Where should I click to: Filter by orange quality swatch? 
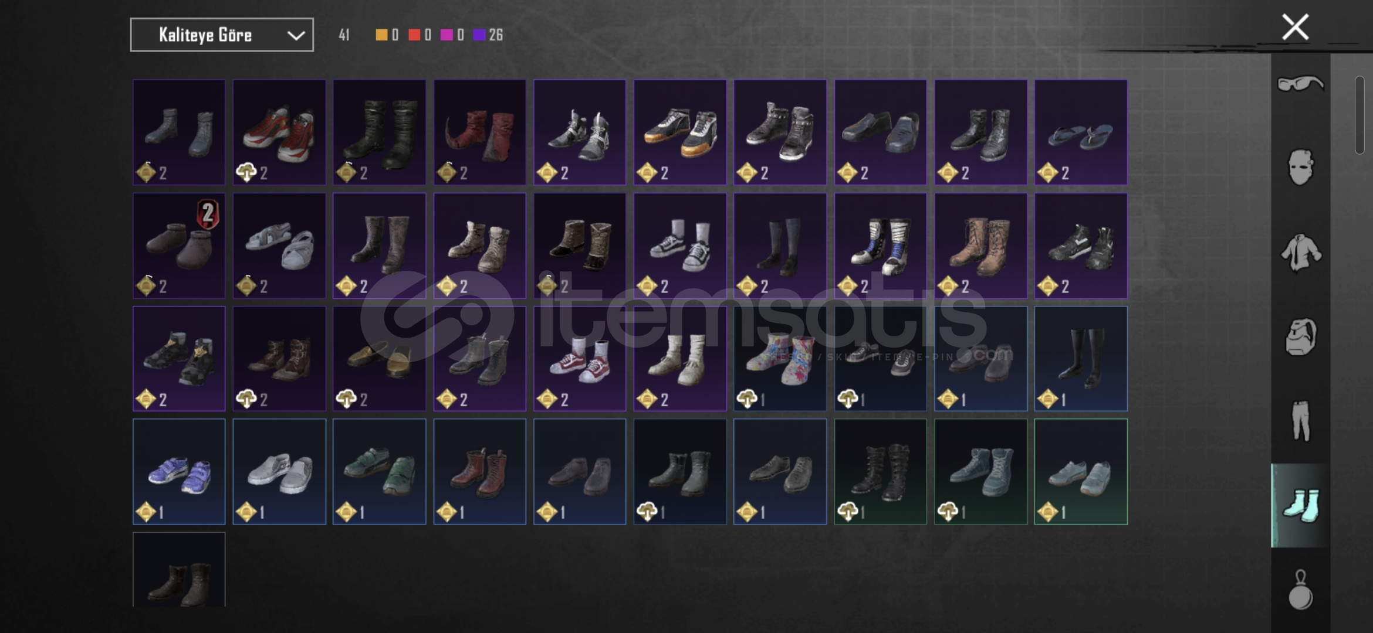[381, 35]
